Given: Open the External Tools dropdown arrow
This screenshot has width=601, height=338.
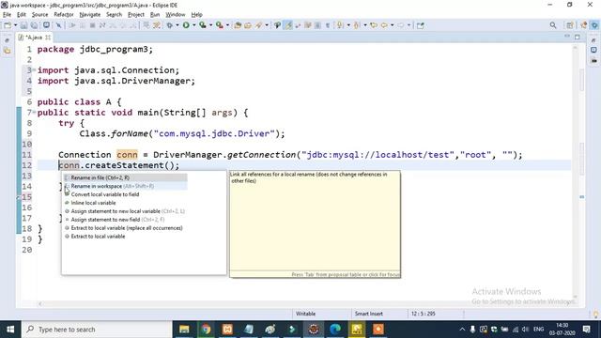Looking at the screenshot, I should pos(227,25).
